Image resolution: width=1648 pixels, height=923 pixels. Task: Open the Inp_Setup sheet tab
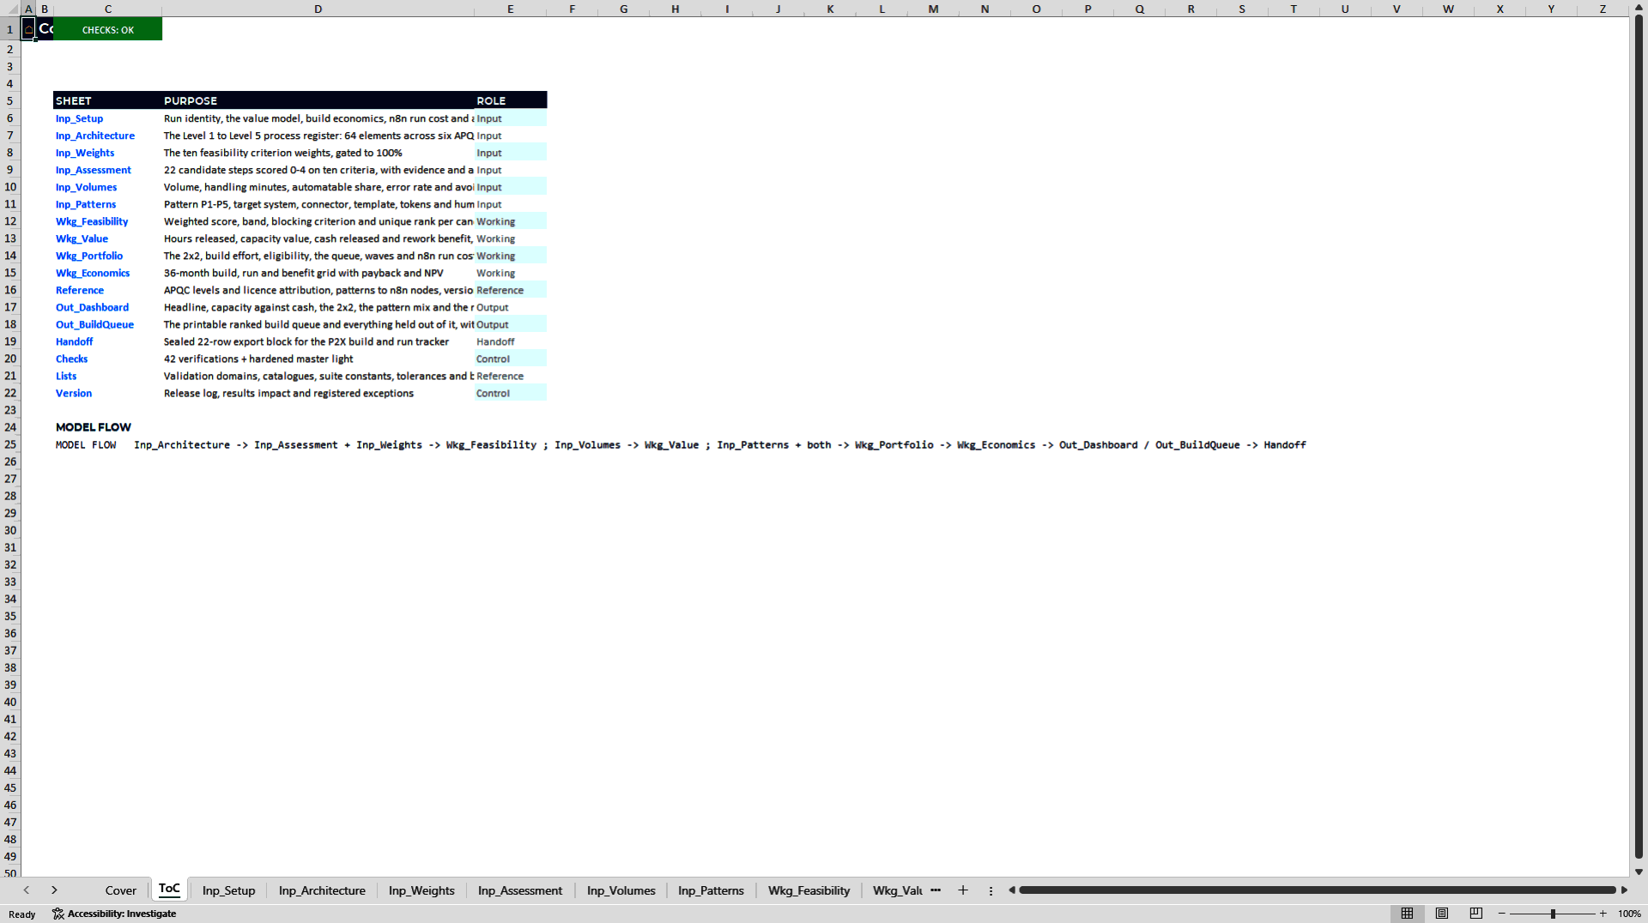(x=228, y=890)
